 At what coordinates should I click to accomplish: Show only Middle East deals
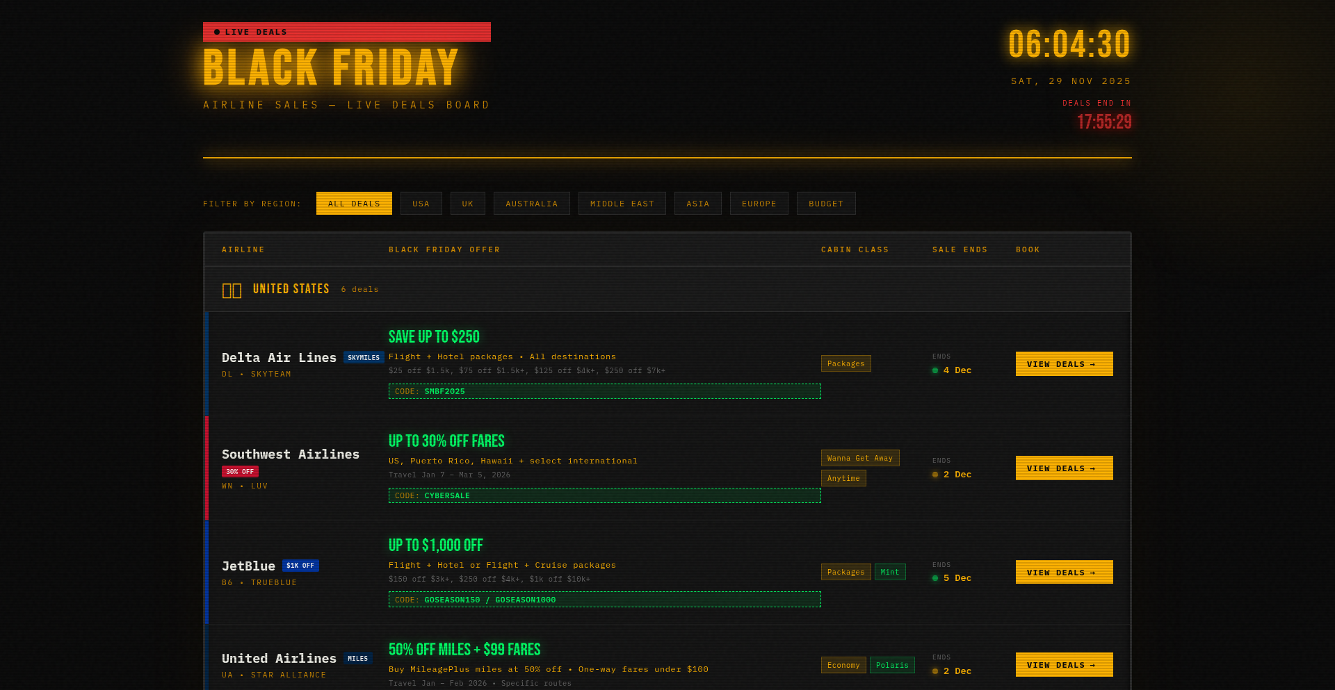pyautogui.click(x=622, y=204)
